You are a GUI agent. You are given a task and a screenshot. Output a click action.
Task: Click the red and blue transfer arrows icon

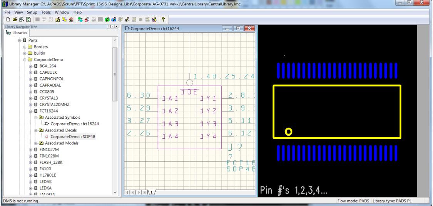click(87, 20)
